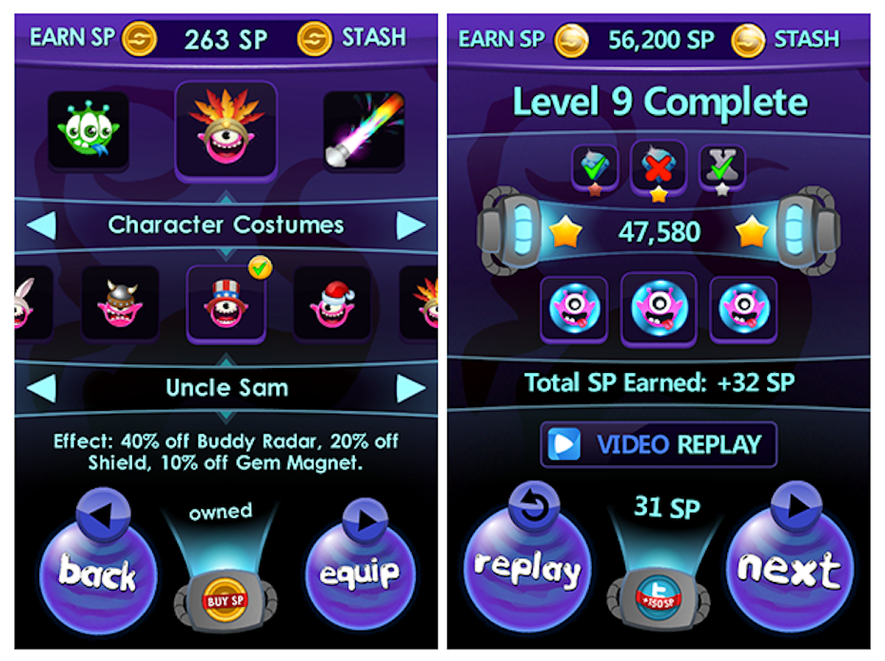Tap the Buy SP coin button
The width and height of the screenshot is (885, 661).
[x=226, y=600]
